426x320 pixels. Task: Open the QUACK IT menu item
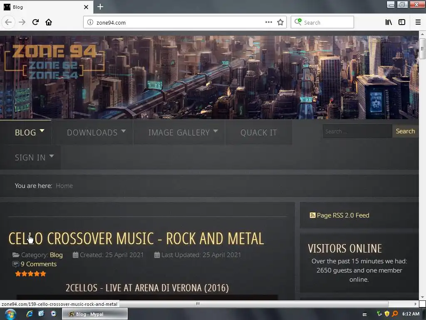tap(258, 132)
